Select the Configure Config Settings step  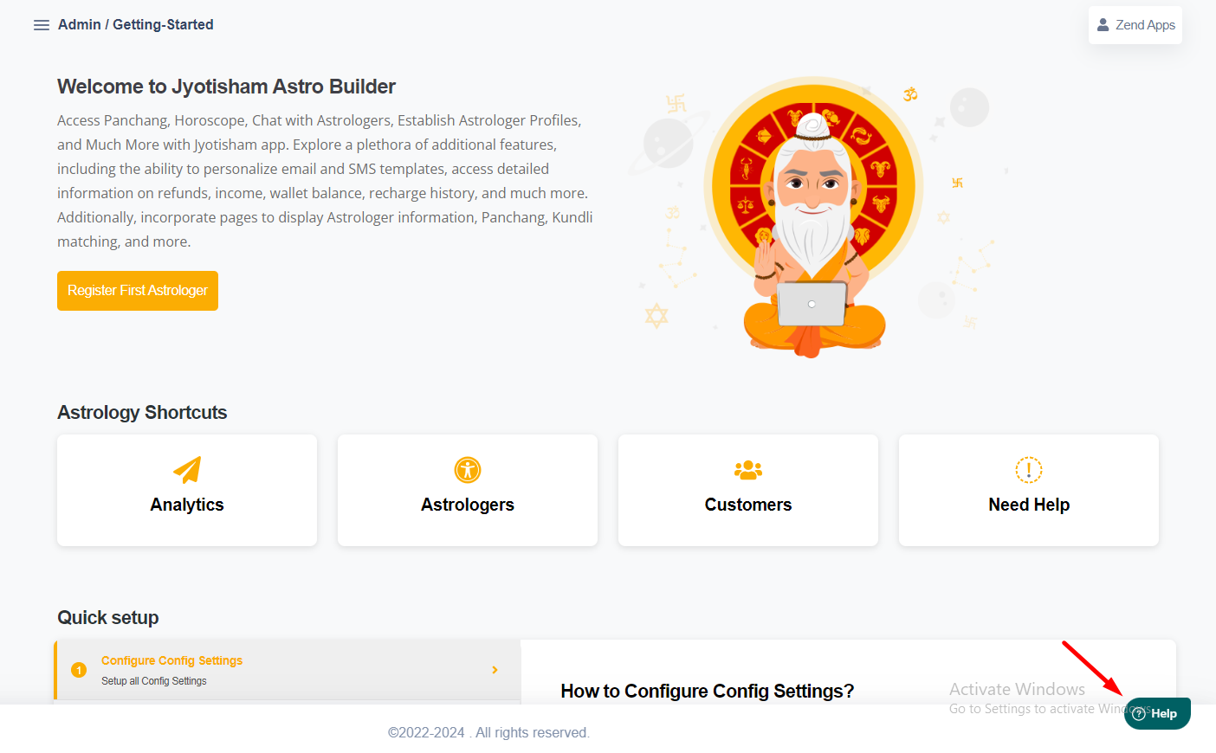tap(288, 670)
